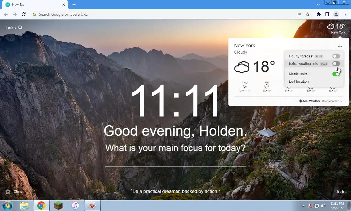Launch Minecraft from the taskbar

58,206
